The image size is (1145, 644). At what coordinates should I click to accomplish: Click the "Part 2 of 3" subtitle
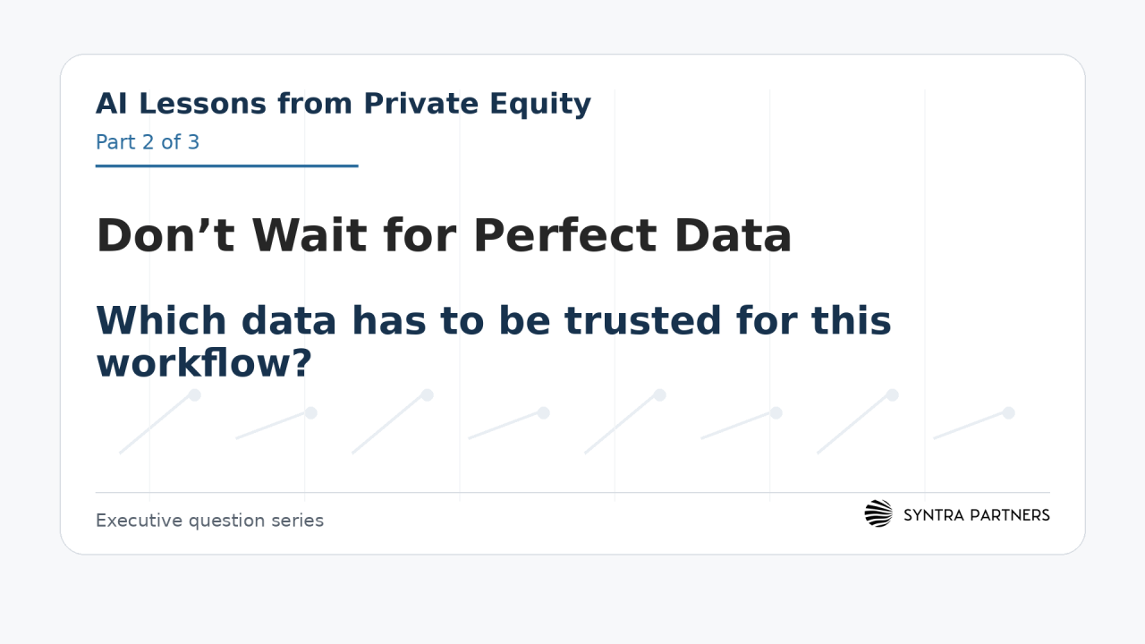(148, 141)
